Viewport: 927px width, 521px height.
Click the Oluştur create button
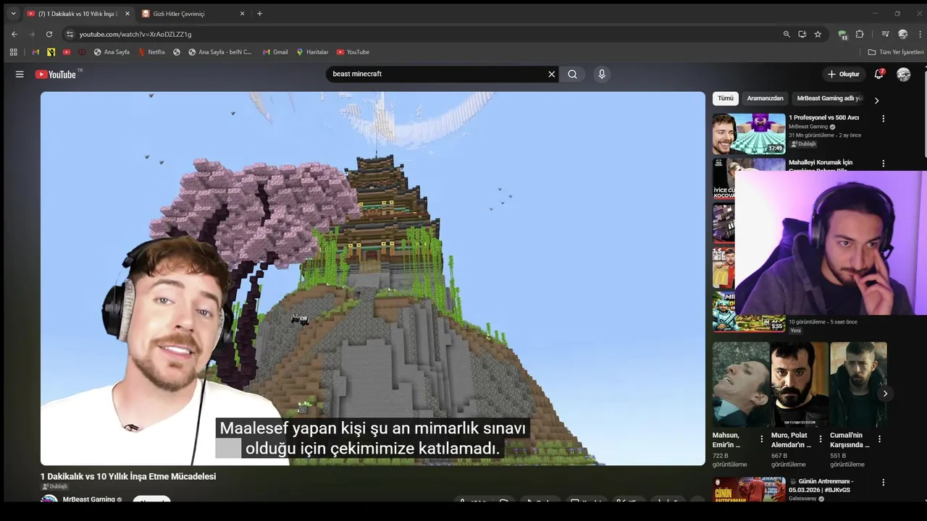[844, 74]
